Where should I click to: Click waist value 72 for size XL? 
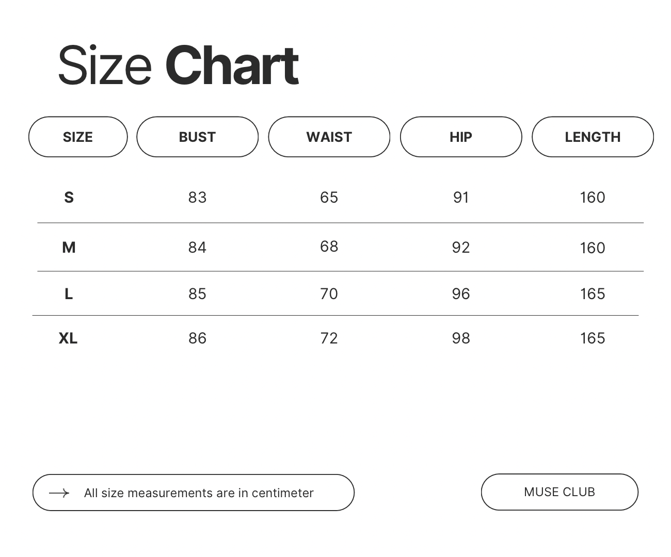329,338
